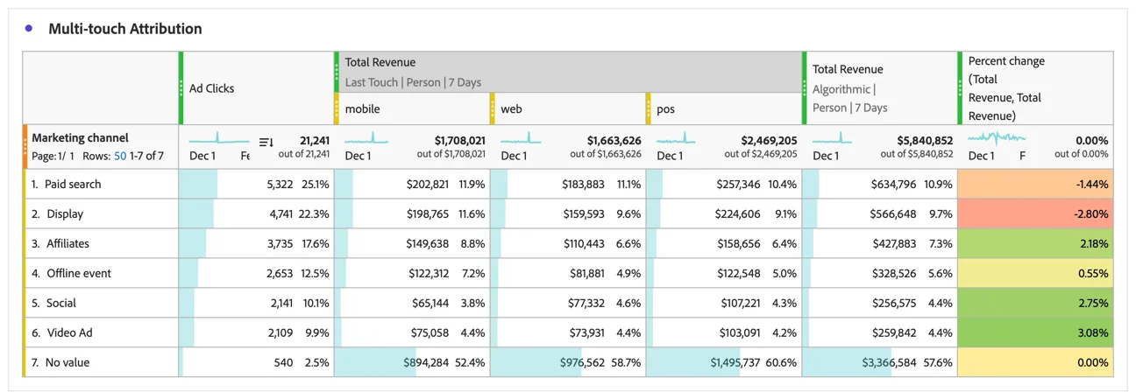Select the web column header

pyautogui.click(x=568, y=109)
